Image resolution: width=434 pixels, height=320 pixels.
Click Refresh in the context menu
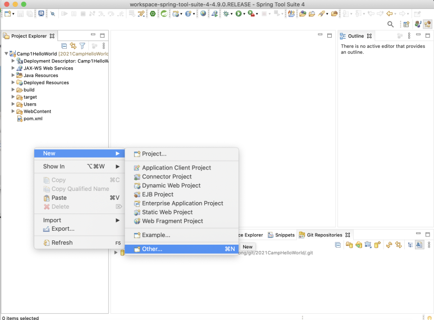pos(79,243)
